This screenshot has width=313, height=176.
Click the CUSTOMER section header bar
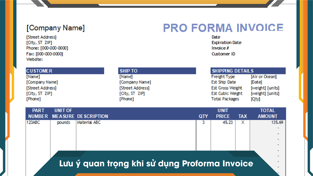click(65, 71)
